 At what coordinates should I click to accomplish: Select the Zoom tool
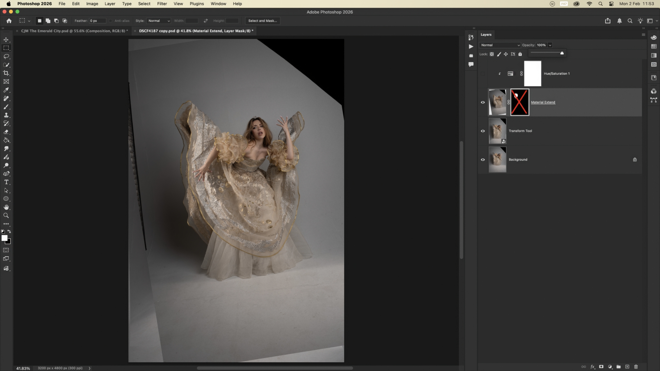click(6, 215)
